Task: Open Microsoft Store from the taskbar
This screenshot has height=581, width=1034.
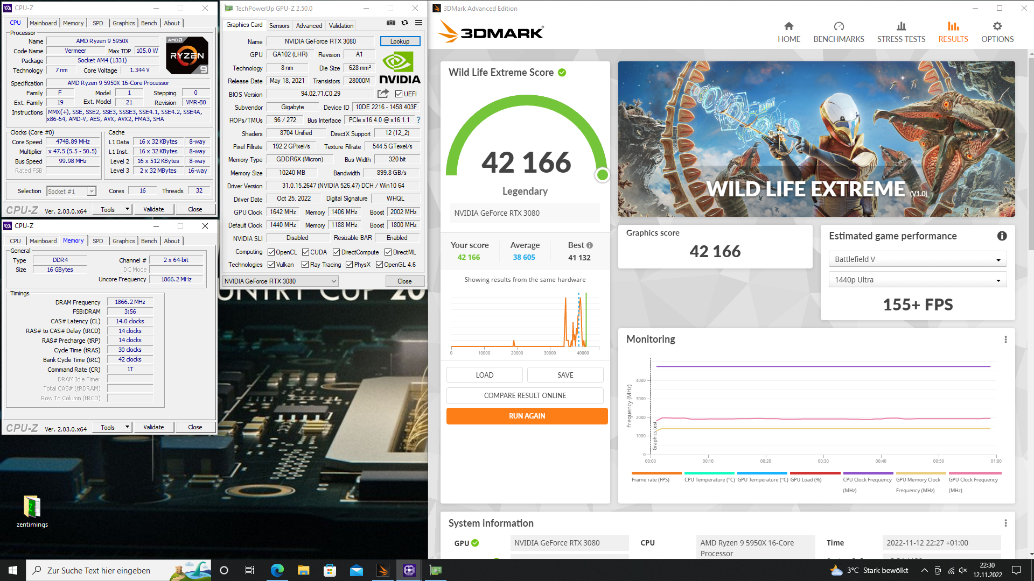Action: point(330,570)
